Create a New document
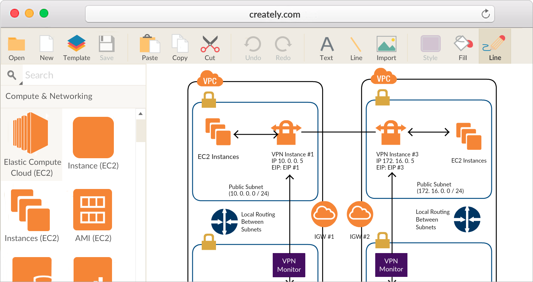Viewport: 533px width, 282px height. click(46, 47)
